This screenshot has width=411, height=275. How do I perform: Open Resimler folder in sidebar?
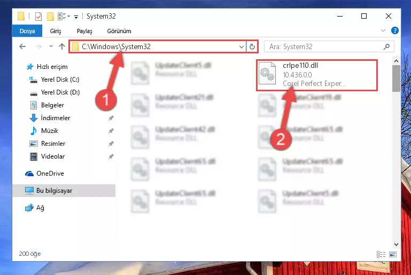[53, 144]
